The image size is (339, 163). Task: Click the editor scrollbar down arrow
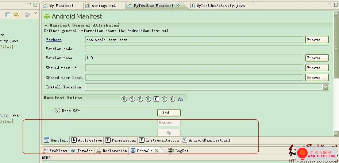(x=336, y=133)
